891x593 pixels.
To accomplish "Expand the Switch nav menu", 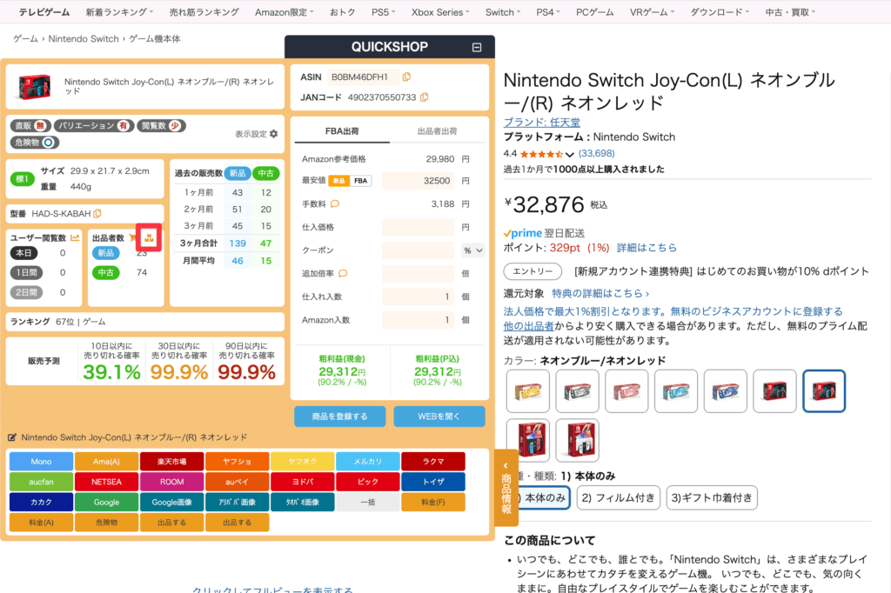I will tap(502, 12).
